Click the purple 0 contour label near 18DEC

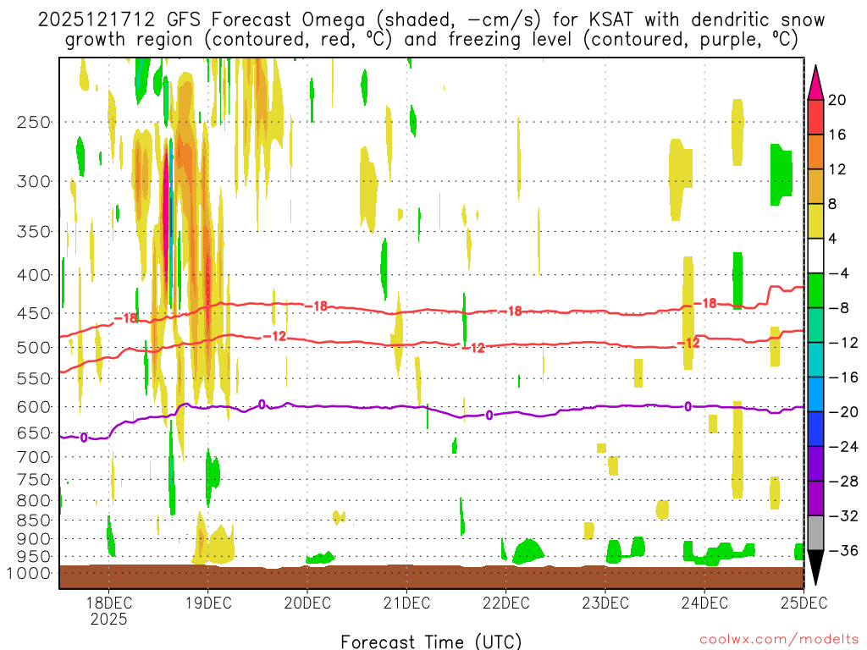83,438
